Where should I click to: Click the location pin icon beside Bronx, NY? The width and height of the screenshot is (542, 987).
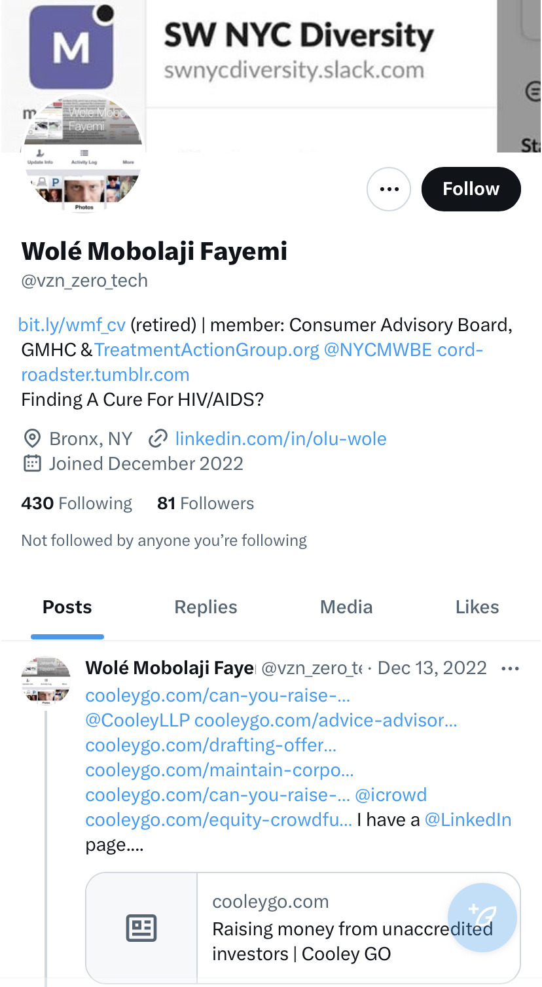[31, 439]
